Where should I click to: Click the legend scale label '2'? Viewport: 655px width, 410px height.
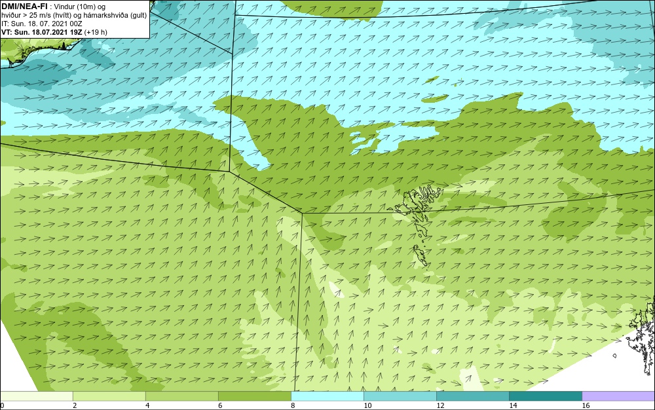coord(75,405)
